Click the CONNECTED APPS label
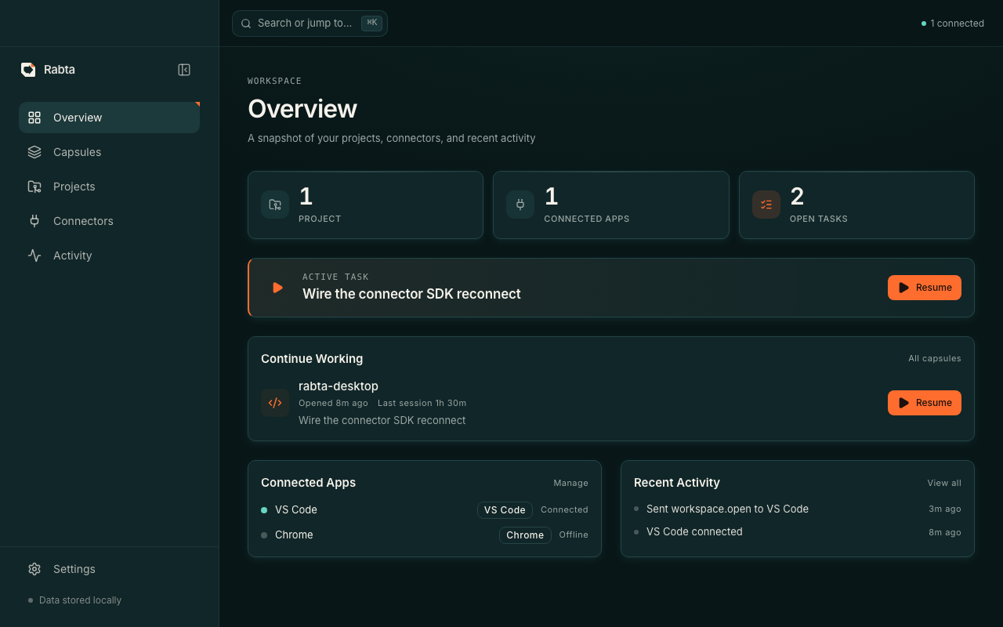Viewport: 1003px width, 627px height. 587,219
